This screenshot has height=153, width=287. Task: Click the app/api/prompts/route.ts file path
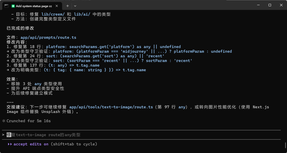[48, 37]
